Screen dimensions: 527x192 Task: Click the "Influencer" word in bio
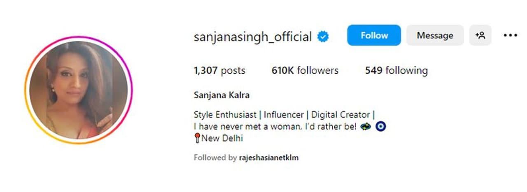pos(283,115)
